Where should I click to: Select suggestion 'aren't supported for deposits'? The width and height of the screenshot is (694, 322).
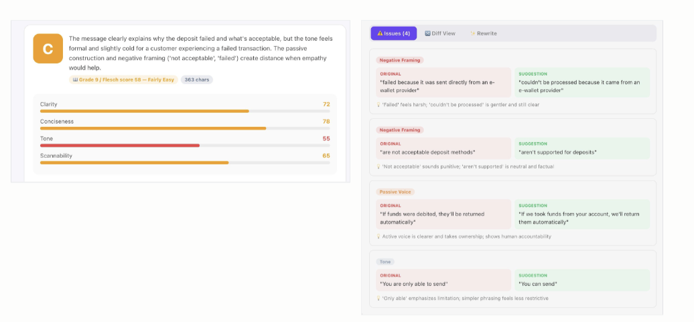pos(557,152)
